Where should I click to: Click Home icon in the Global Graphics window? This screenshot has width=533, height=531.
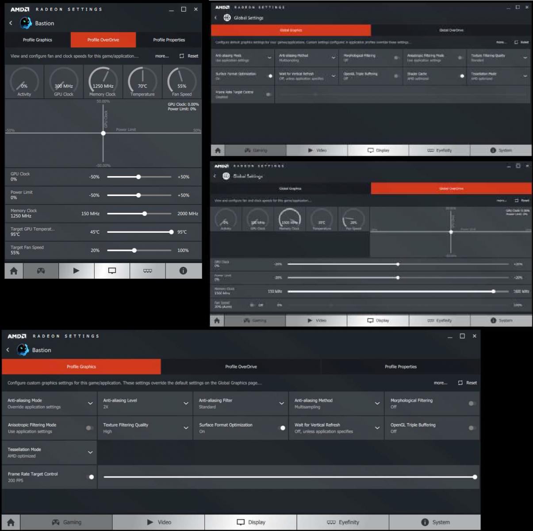click(x=218, y=150)
